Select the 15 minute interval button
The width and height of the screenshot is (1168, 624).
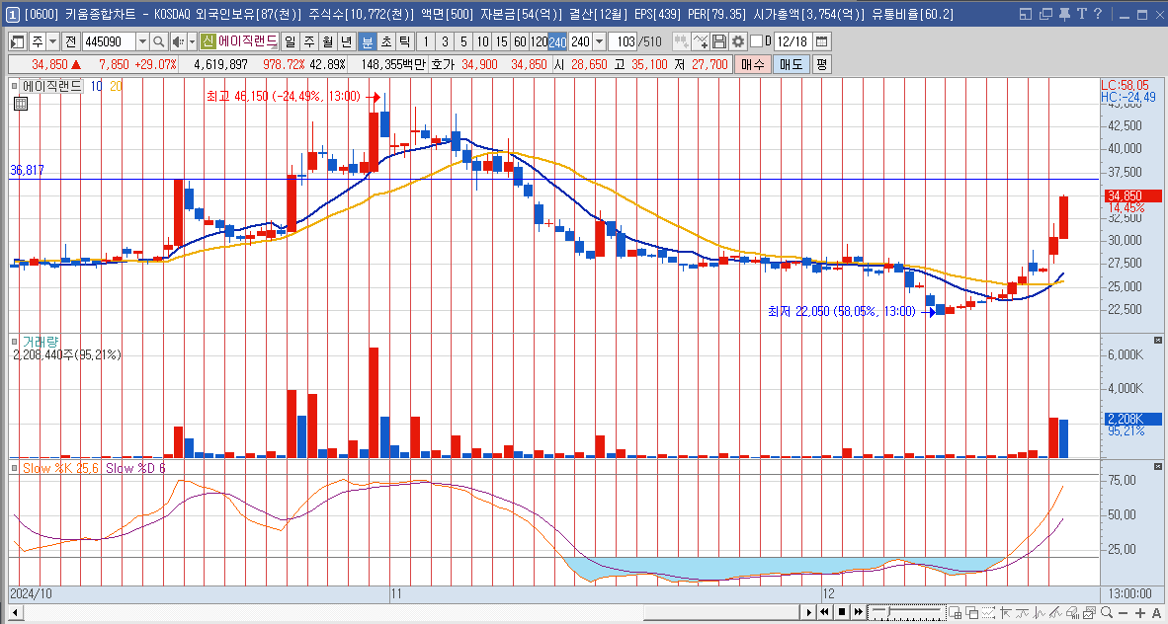click(x=501, y=41)
